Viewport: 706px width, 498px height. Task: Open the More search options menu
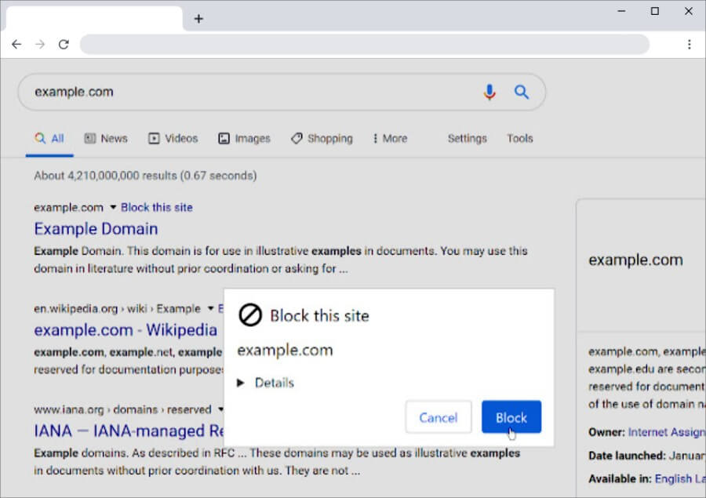click(x=390, y=139)
